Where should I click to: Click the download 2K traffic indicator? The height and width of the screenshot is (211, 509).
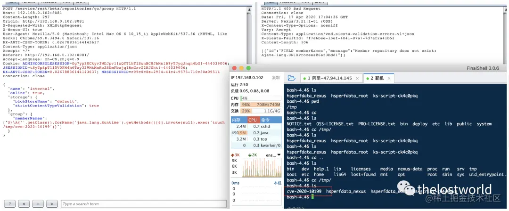[252, 155]
